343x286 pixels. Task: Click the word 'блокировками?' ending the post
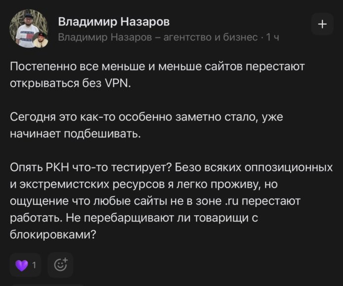[53, 235]
